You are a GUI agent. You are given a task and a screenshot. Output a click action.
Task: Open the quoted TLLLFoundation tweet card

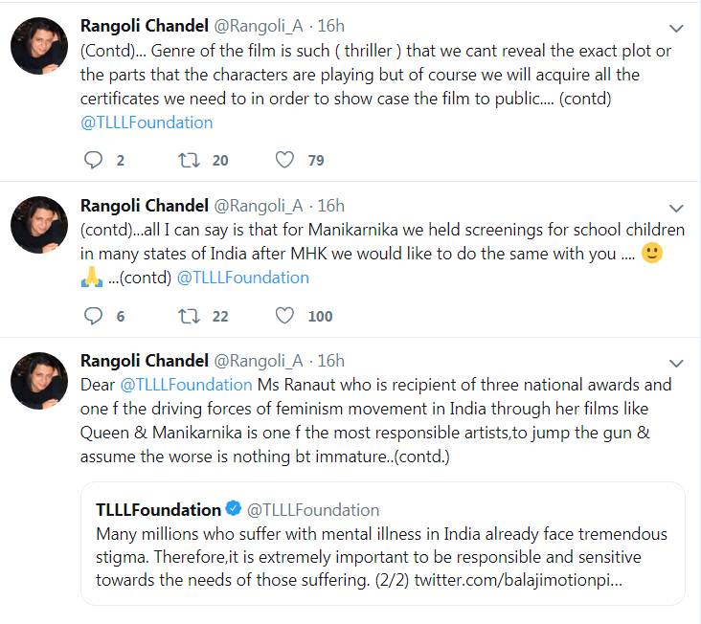coord(382,544)
